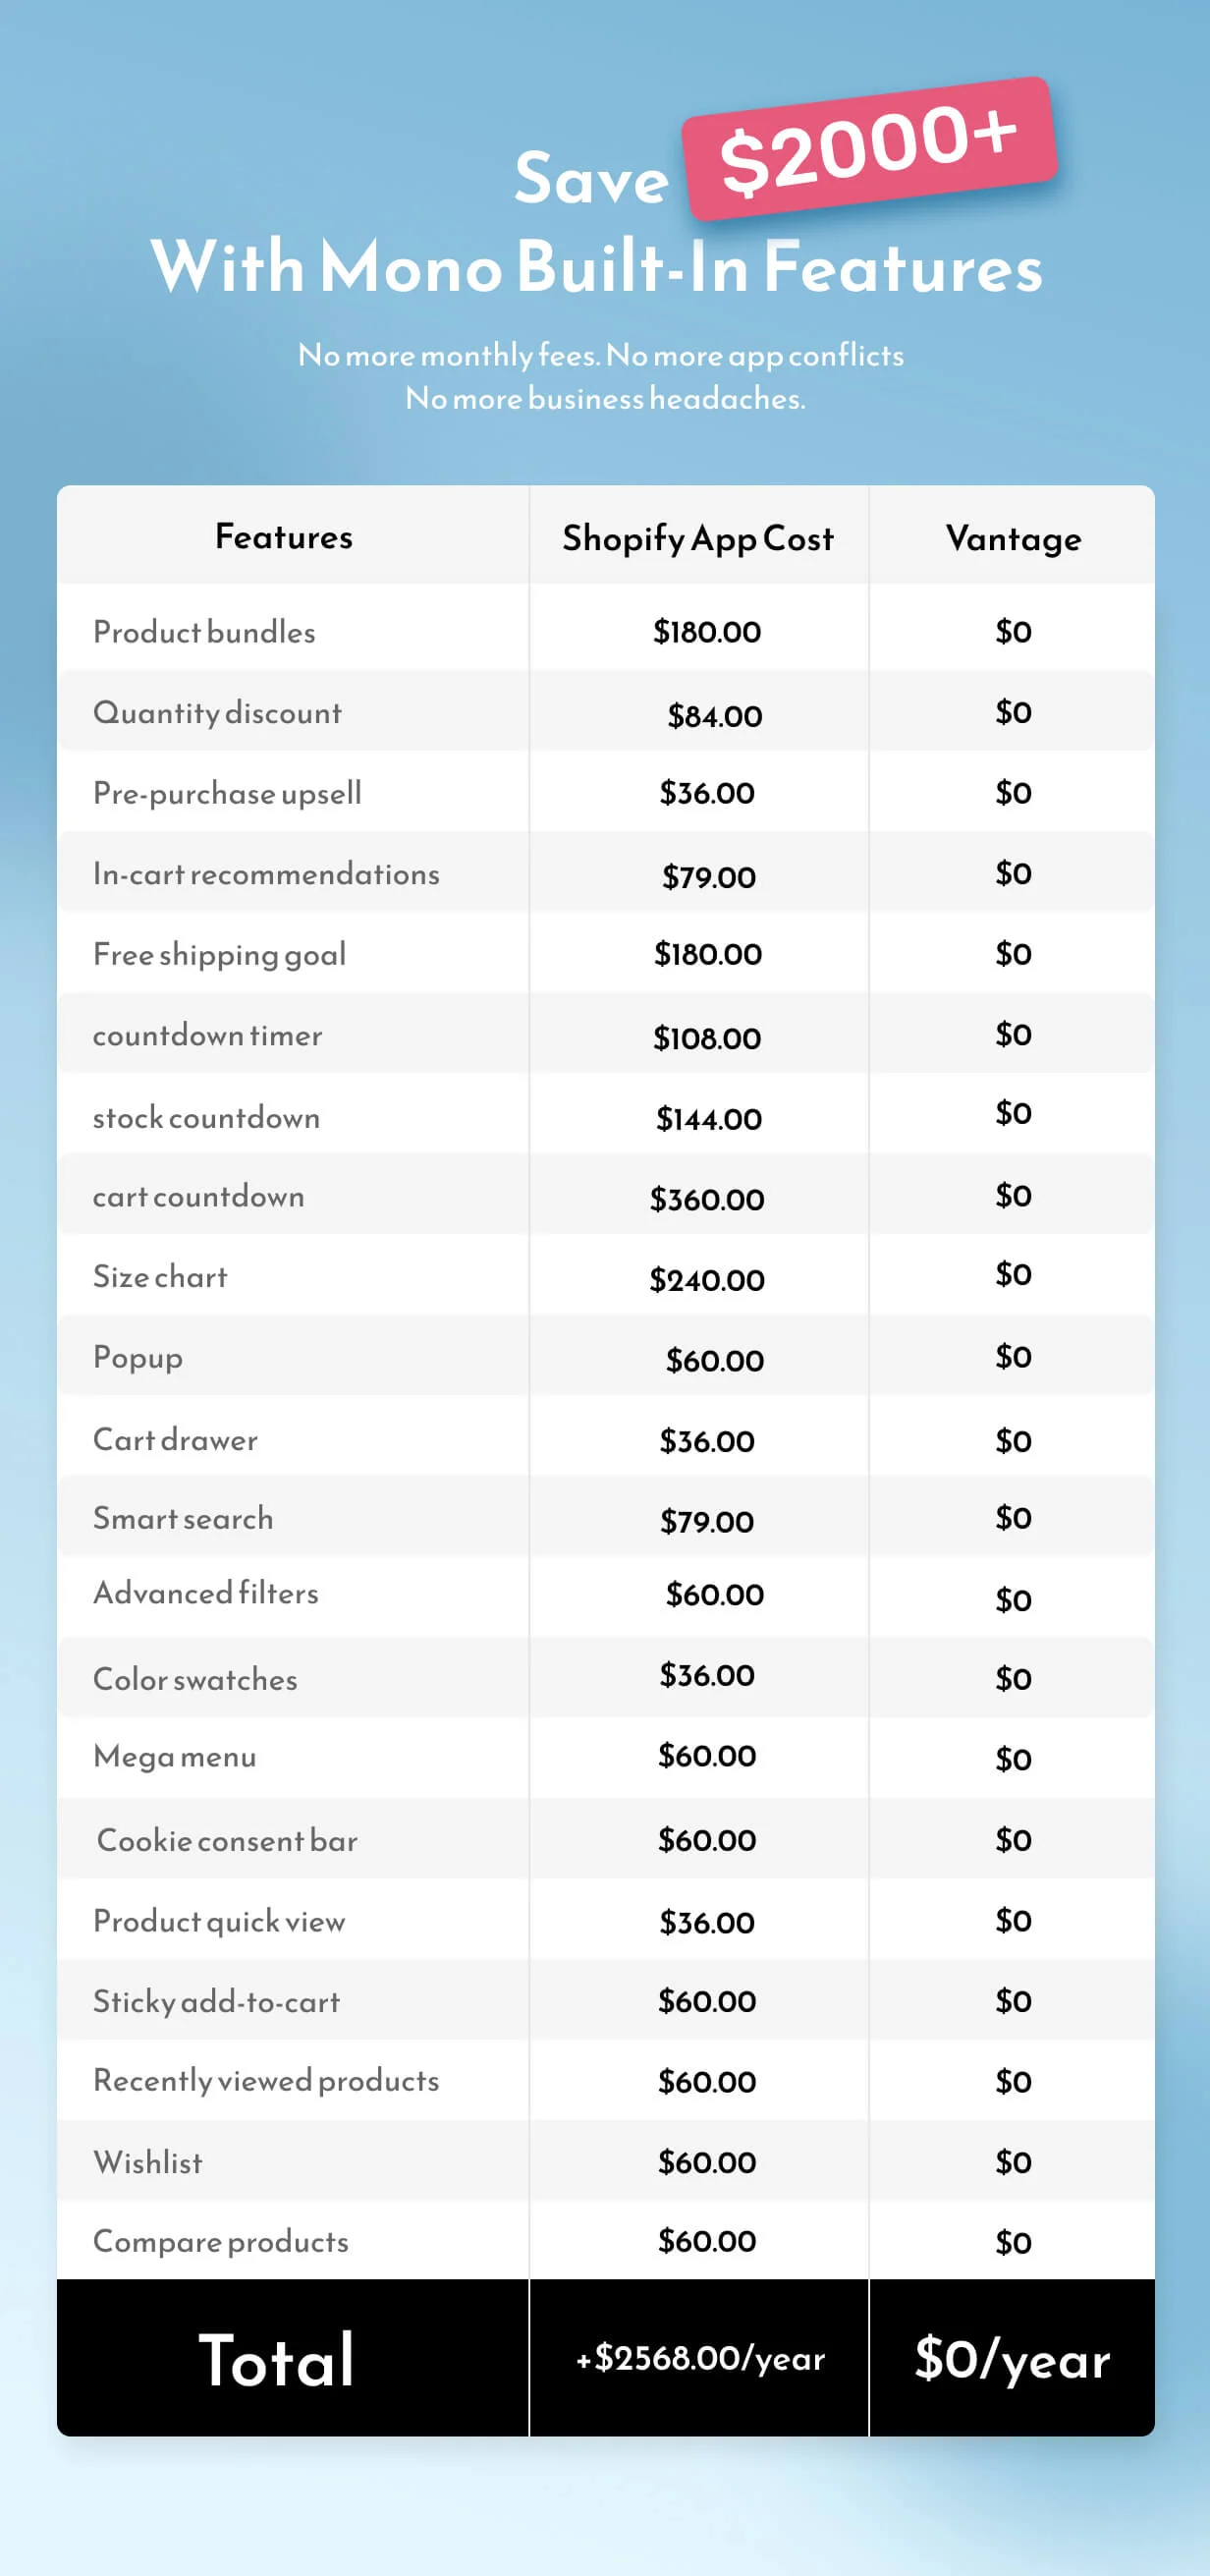Select the Product bundles row label
Image resolution: width=1210 pixels, height=2576 pixels.
pyautogui.click(x=204, y=632)
